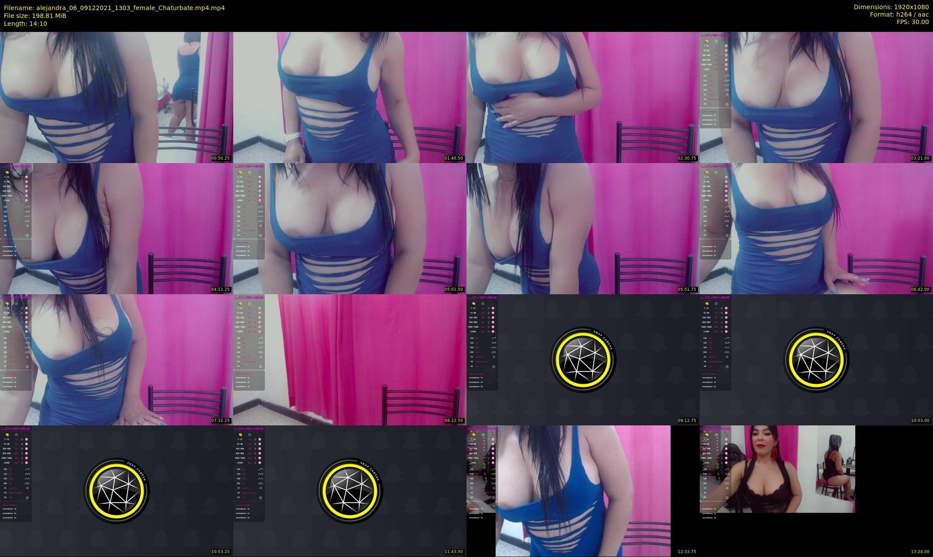Click the Lovense logo in 03:21.00 frame
The image size is (933, 557).
[x=715, y=35]
